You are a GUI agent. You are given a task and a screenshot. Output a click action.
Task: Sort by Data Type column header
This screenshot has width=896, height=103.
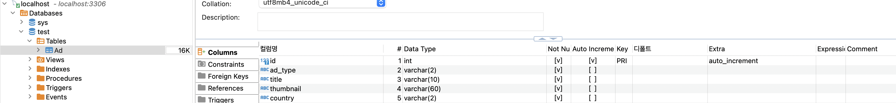[420, 49]
